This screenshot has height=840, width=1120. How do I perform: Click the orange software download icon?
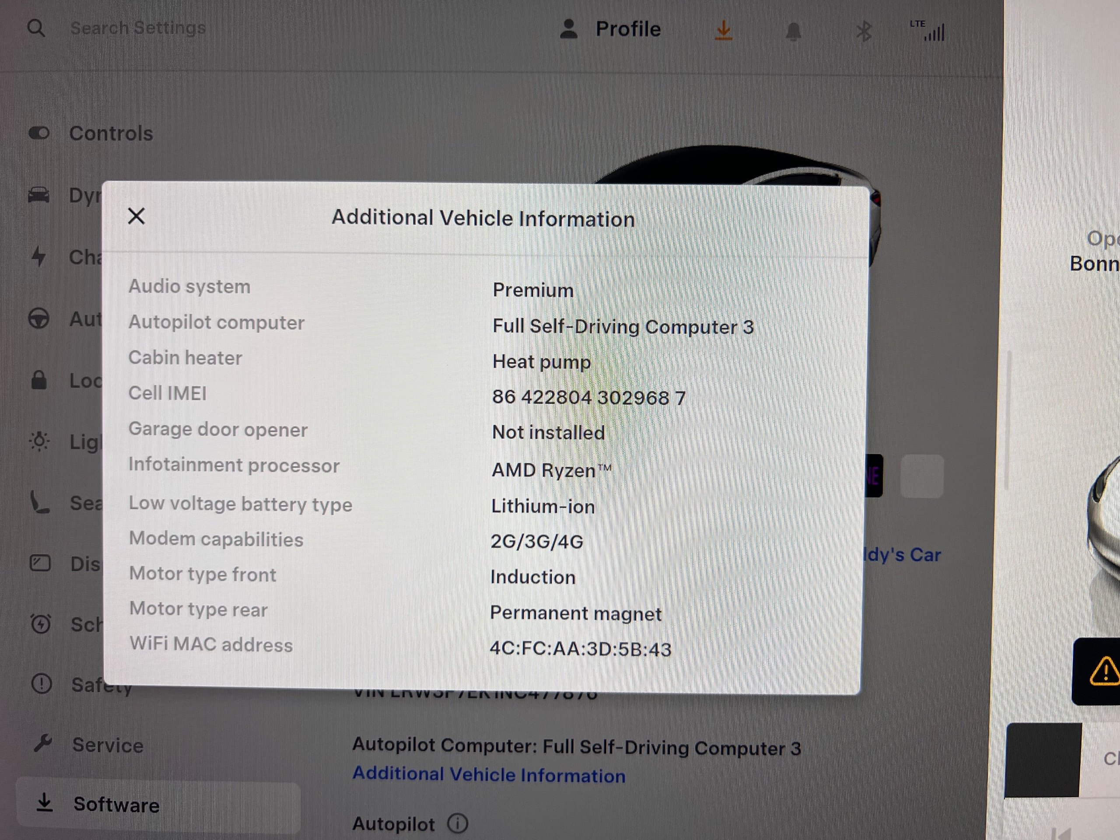[x=724, y=30]
